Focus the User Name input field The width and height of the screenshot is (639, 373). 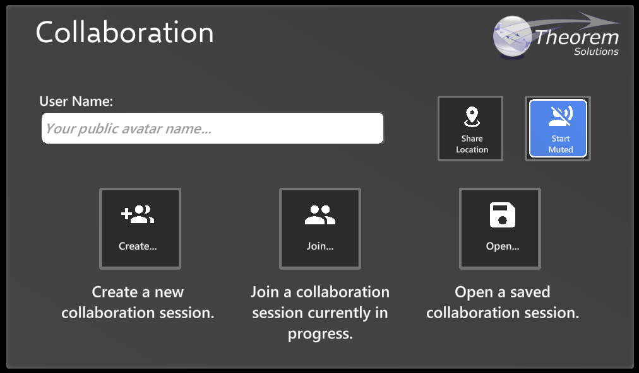pyautogui.click(x=212, y=129)
